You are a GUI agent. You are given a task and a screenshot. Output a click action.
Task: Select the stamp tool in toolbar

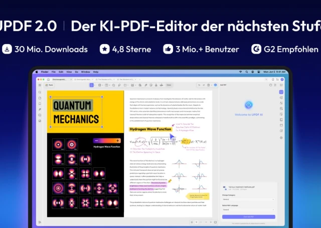pyautogui.click(x=156, y=85)
